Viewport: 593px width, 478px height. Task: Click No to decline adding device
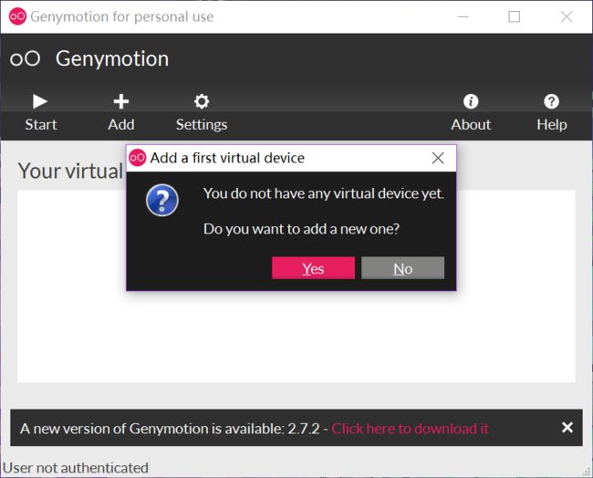pos(402,268)
